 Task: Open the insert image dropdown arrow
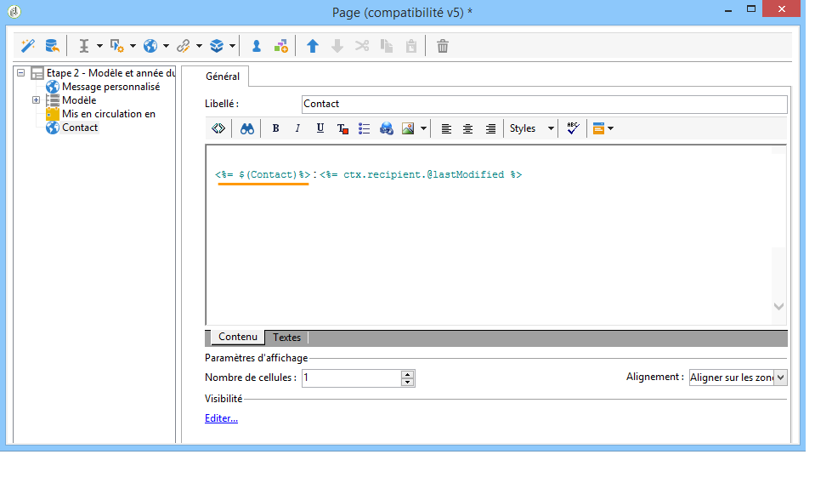tap(423, 128)
